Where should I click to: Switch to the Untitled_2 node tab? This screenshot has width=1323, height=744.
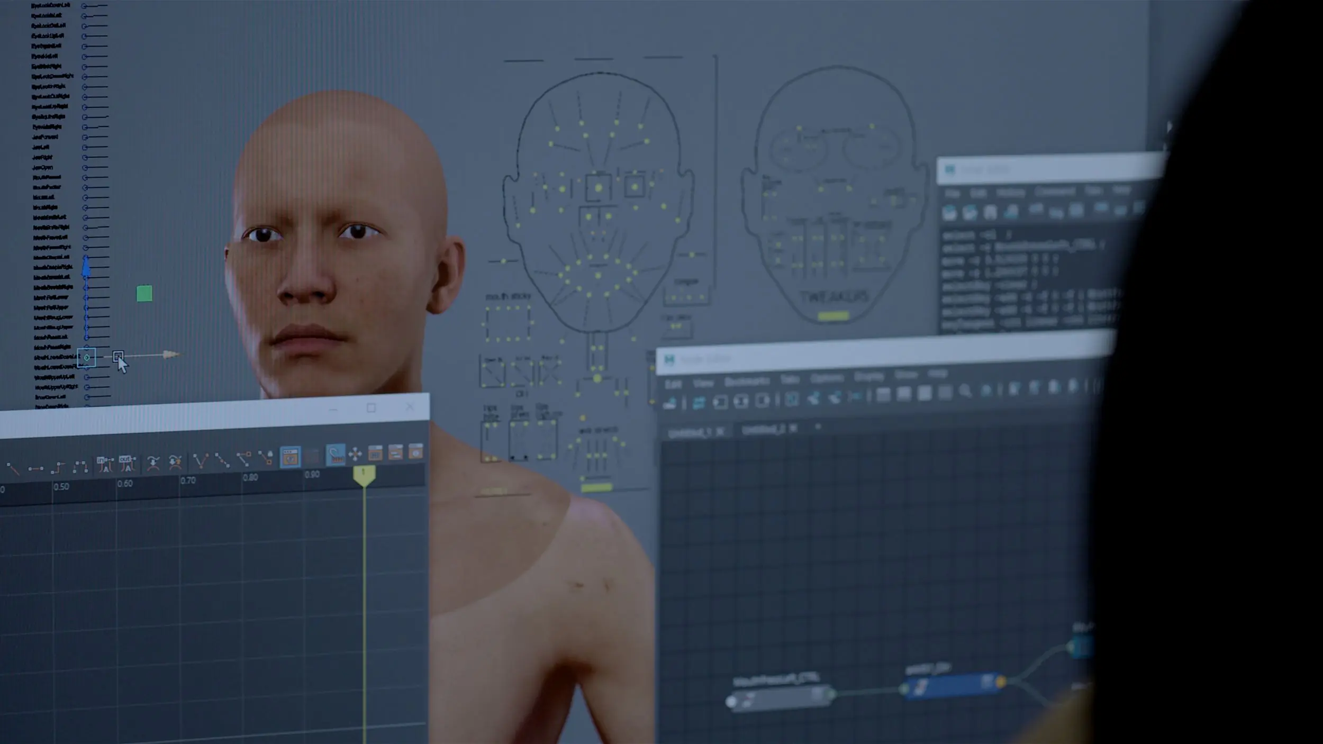pyautogui.click(x=764, y=430)
